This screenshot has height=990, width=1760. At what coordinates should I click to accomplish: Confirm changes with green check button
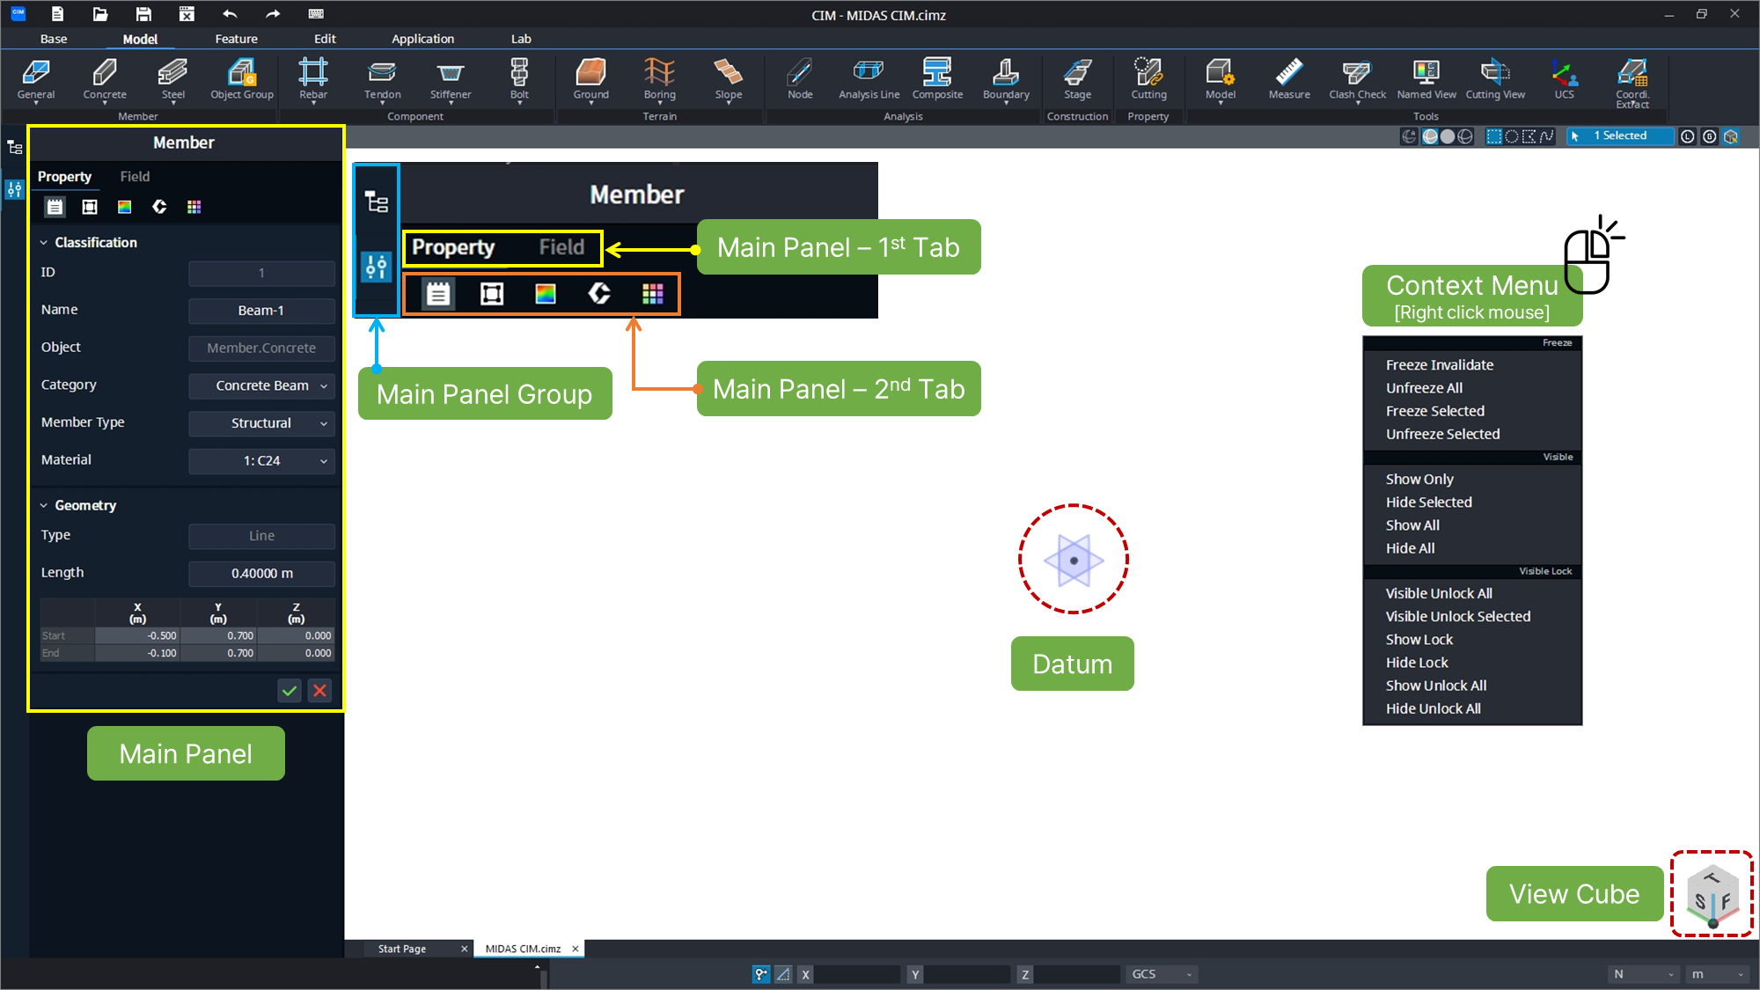coord(289,691)
